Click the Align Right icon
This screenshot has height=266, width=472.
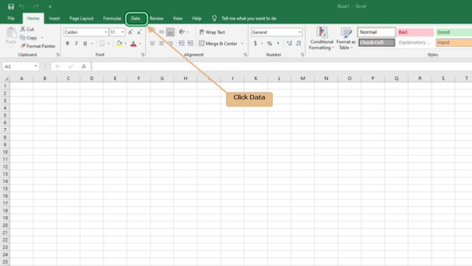(170, 44)
